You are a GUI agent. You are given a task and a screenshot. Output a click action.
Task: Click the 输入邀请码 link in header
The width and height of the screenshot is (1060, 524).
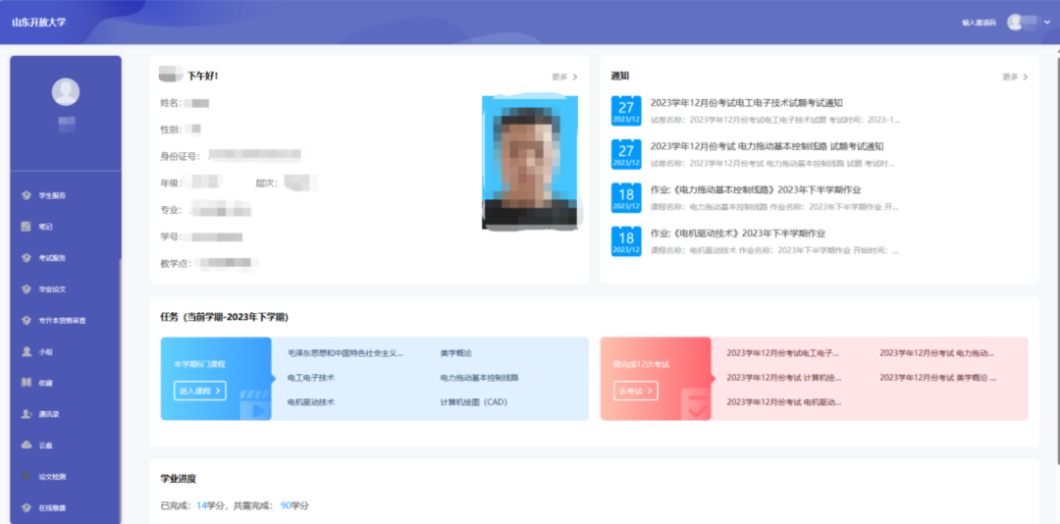(x=979, y=23)
